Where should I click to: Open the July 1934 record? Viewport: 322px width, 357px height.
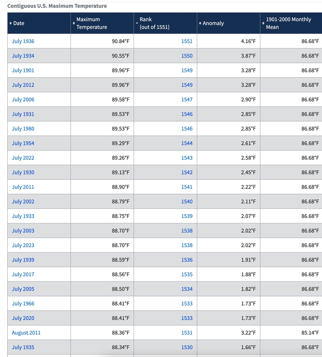tap(23, 56)
